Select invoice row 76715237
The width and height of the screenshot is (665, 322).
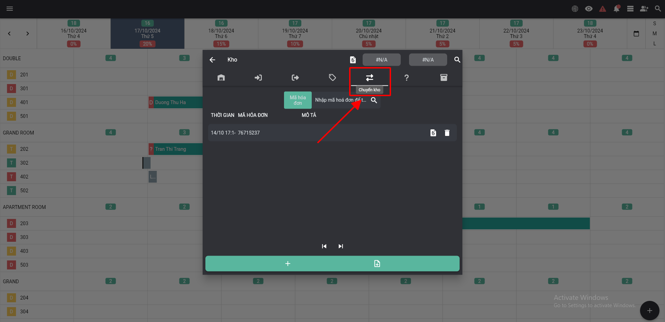pos(332,133)
